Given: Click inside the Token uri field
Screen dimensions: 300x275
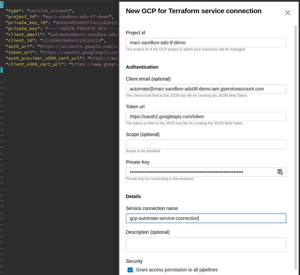Looking at the screenshot, I should point(206,116).
